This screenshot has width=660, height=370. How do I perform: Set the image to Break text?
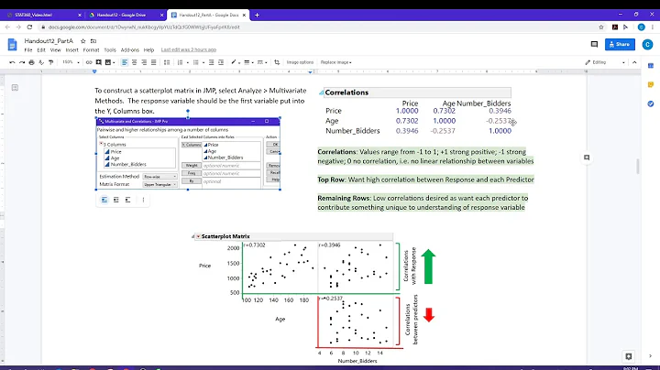tap(128, 200)
